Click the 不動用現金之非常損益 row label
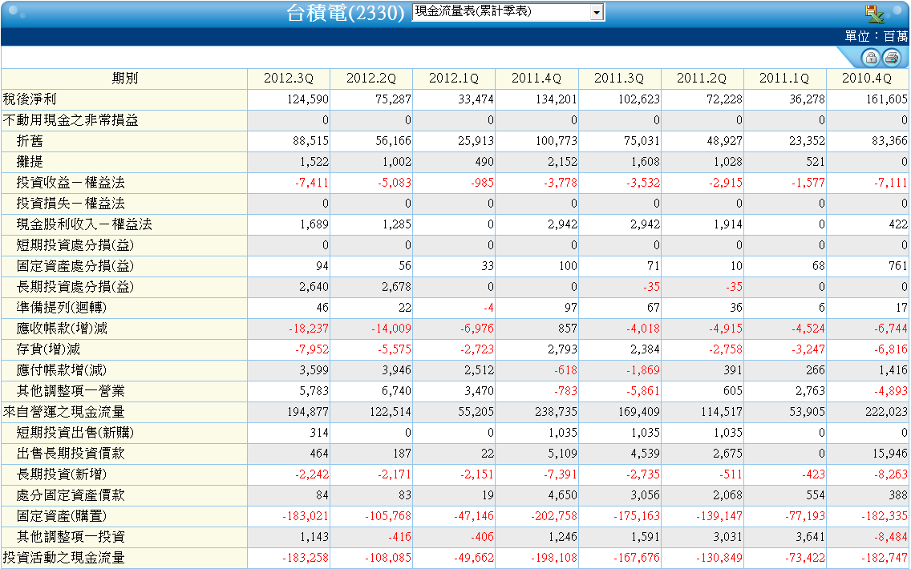This screenshot has width=911, height=569. point(71,120)
